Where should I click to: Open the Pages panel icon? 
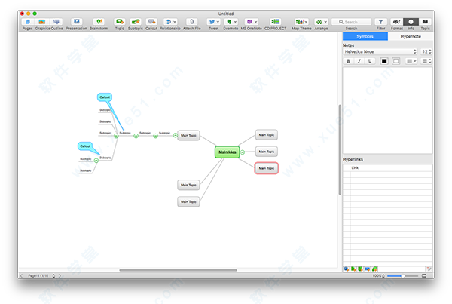coord(28,22)
